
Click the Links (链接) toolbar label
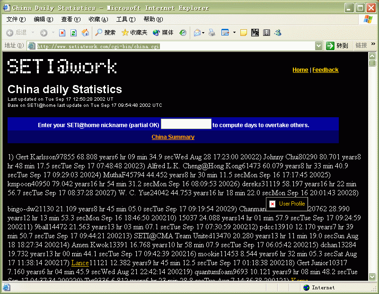coord(361,45)
